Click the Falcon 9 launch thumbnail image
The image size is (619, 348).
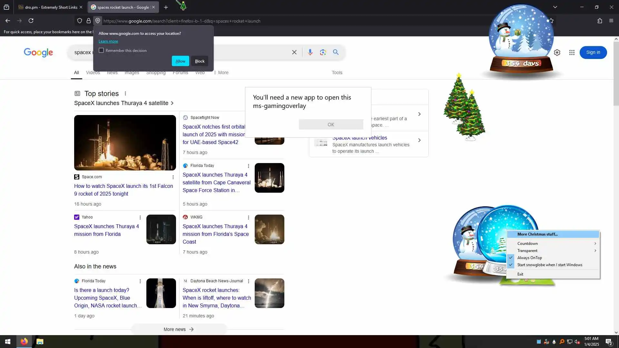pyautogui.click(x=125, y=142)
